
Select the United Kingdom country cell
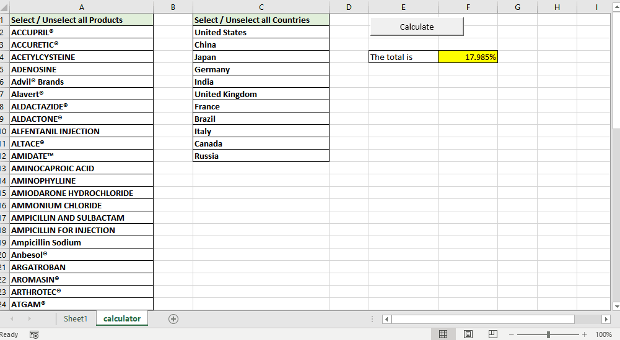coord(261,94)
